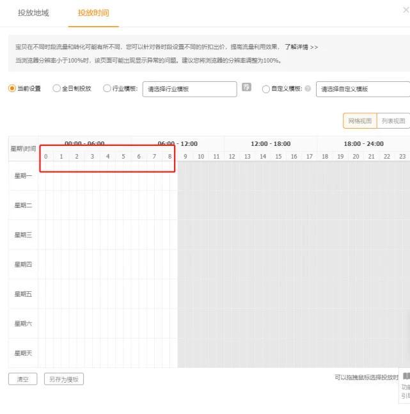Open the feature guide bookmark icon
This screenshot has height=414, width=410.
[x=406, y=377]
